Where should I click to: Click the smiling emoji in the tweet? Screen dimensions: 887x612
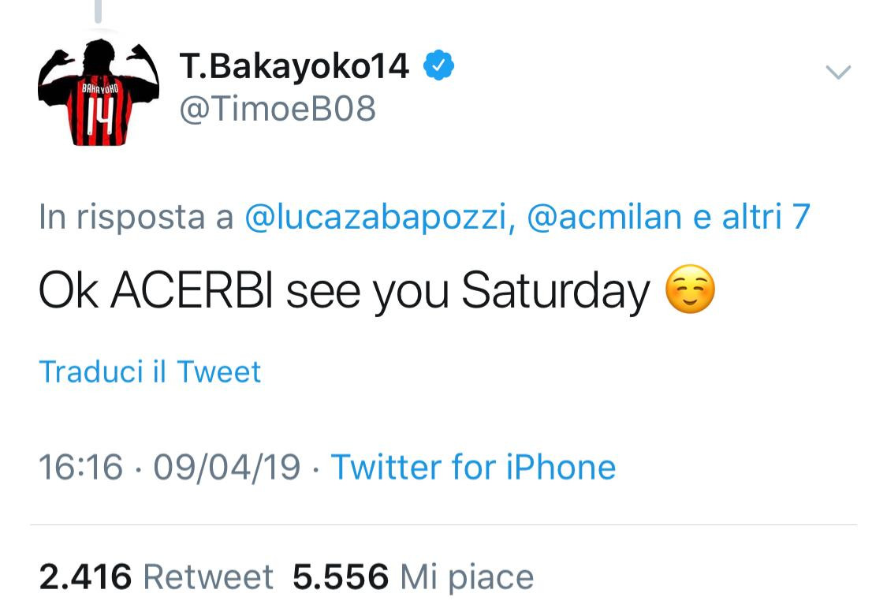click(x=688, y=291)
